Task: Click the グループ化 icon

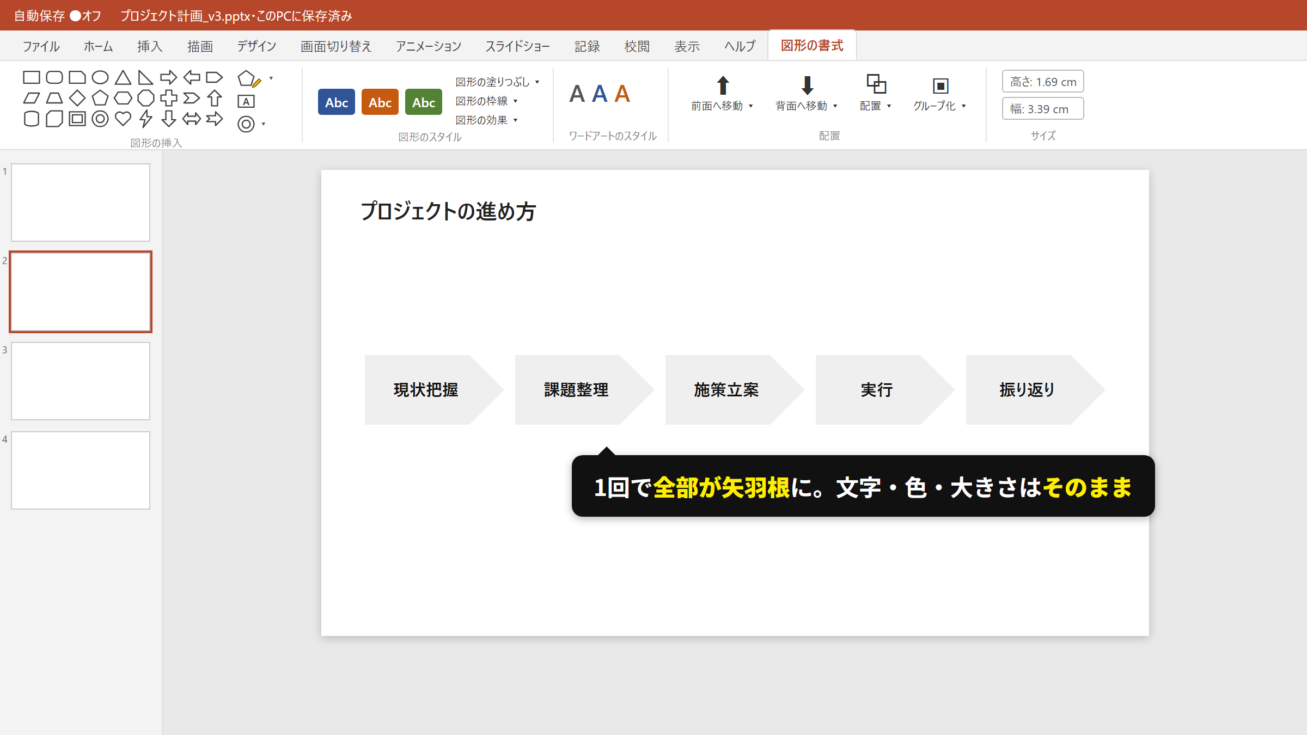Action: pos(940,86)
